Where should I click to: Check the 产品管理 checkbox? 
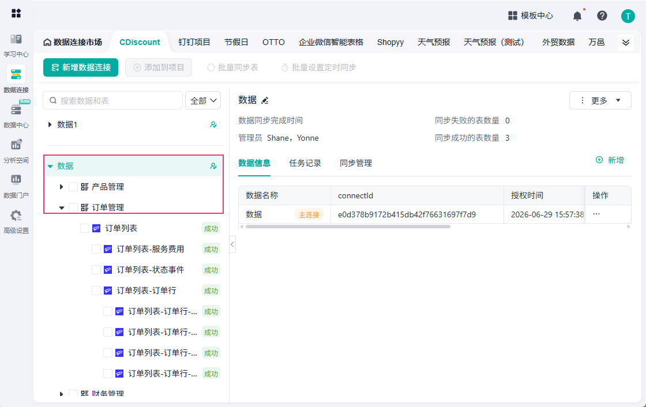tap(73, 187)
